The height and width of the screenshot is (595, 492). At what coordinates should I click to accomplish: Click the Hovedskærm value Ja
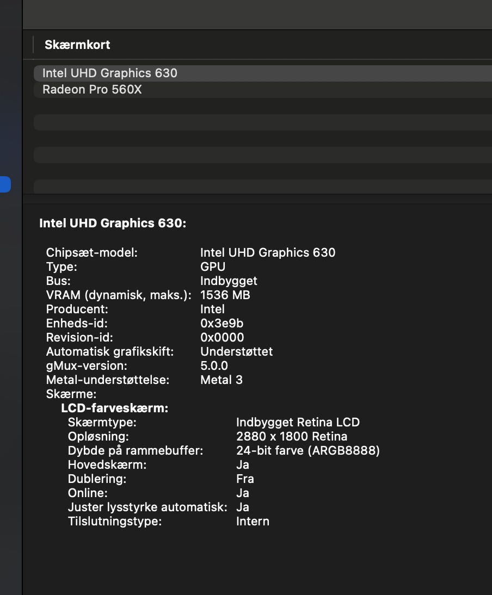[x=243, y=465]
